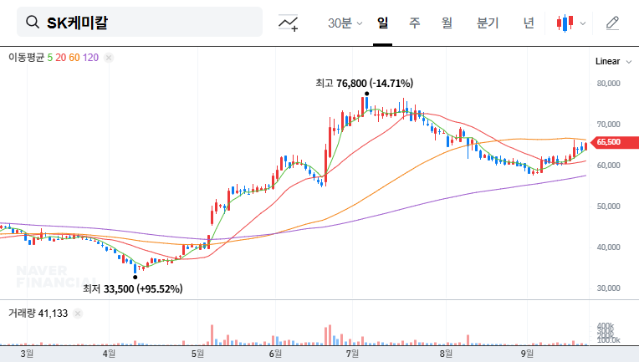Click the 70,000 price axis label
639x362 pixels.
608,125
